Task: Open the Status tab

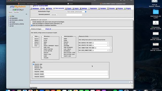Action: coord(49,9)
